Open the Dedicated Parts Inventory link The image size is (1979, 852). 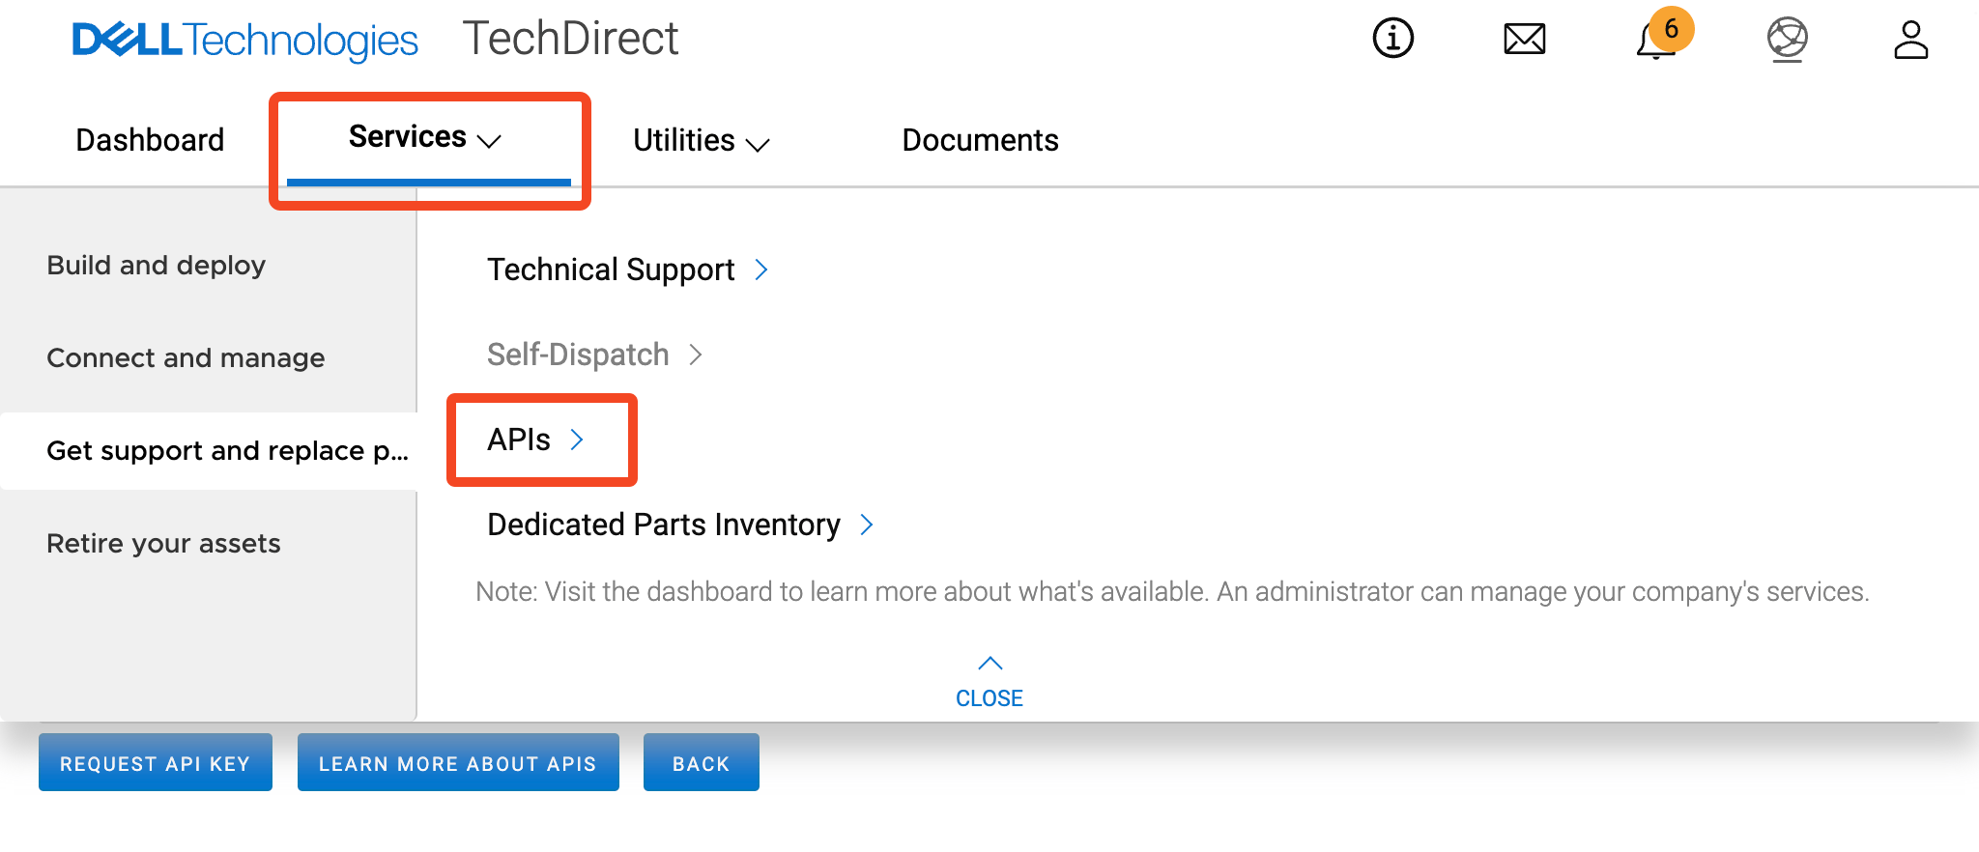tap(664, 525)
